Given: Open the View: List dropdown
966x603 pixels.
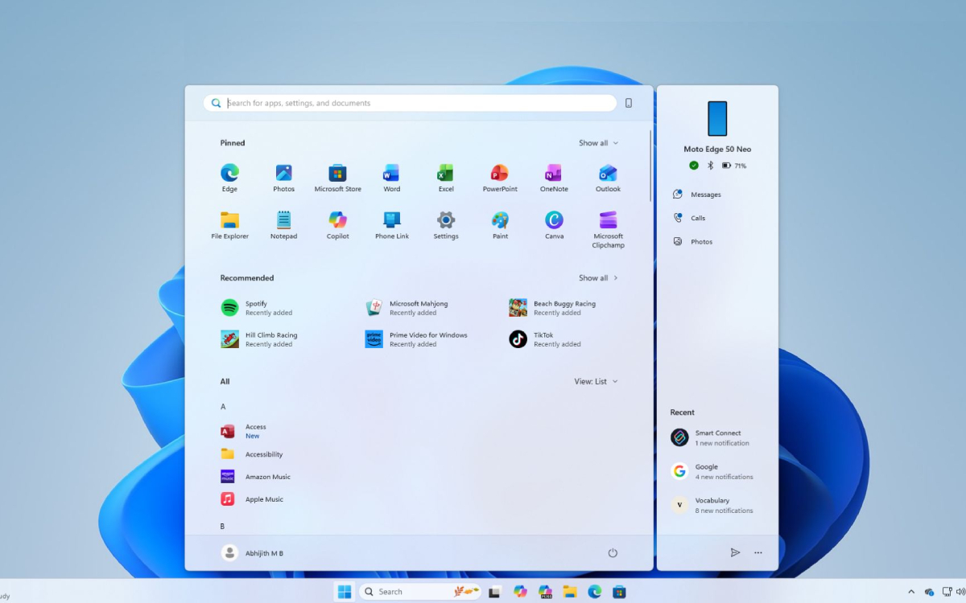Looking at the screenshot, I should 596,381.
